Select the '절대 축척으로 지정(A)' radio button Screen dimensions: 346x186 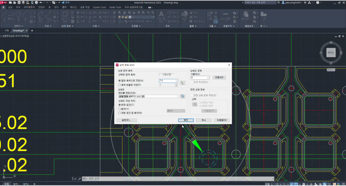pyautogui.click(x=120, y=80)
